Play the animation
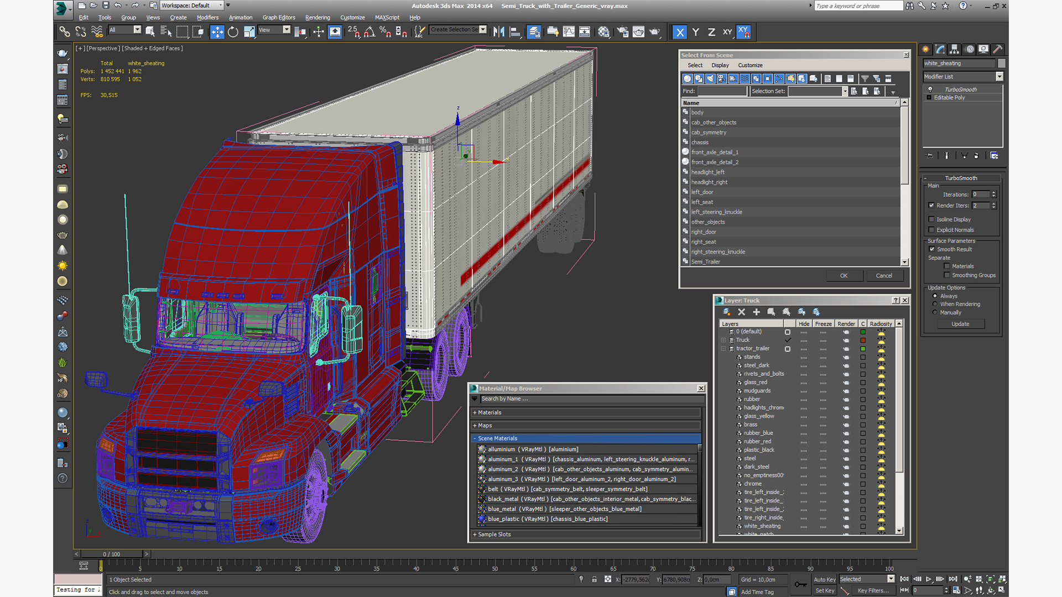Viewport: 1062px width, 597px height. (x=929, y=579)
